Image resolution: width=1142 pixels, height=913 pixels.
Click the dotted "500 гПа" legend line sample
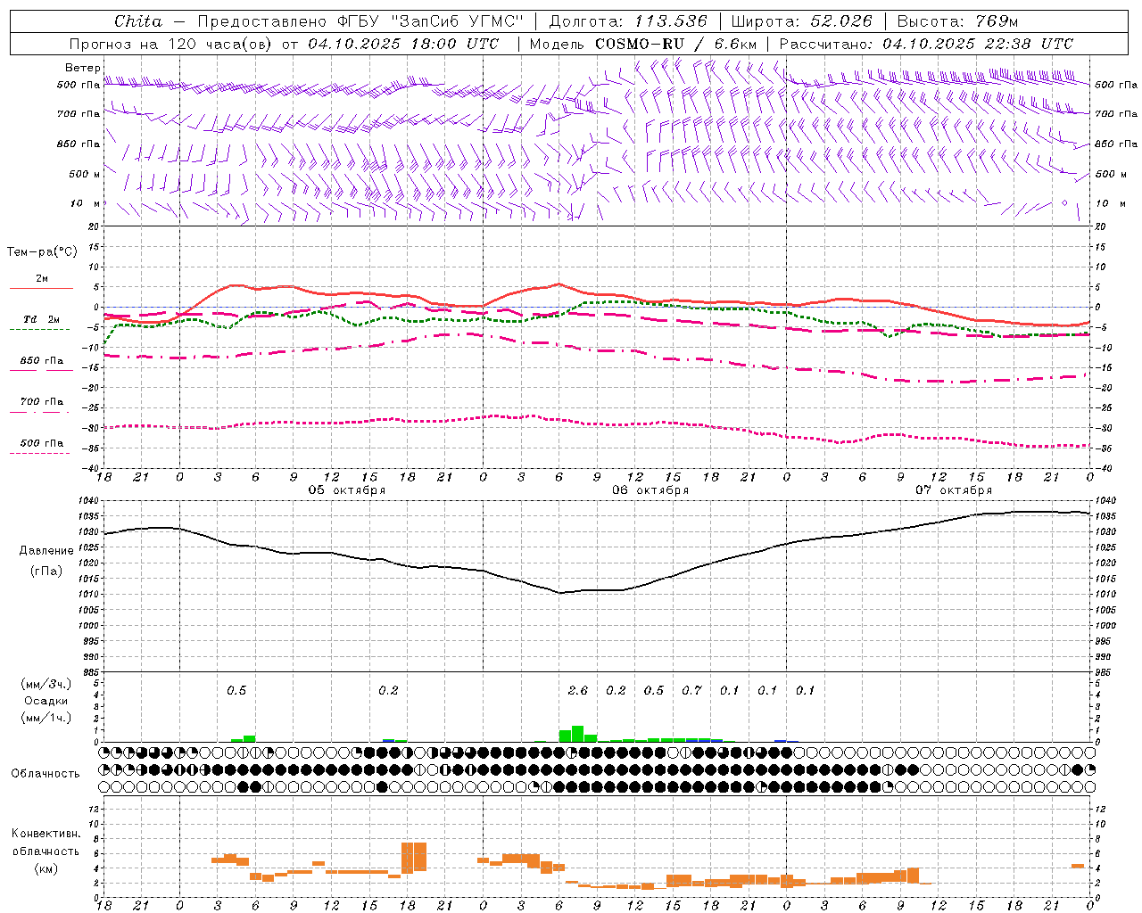[x=39, y=453]
